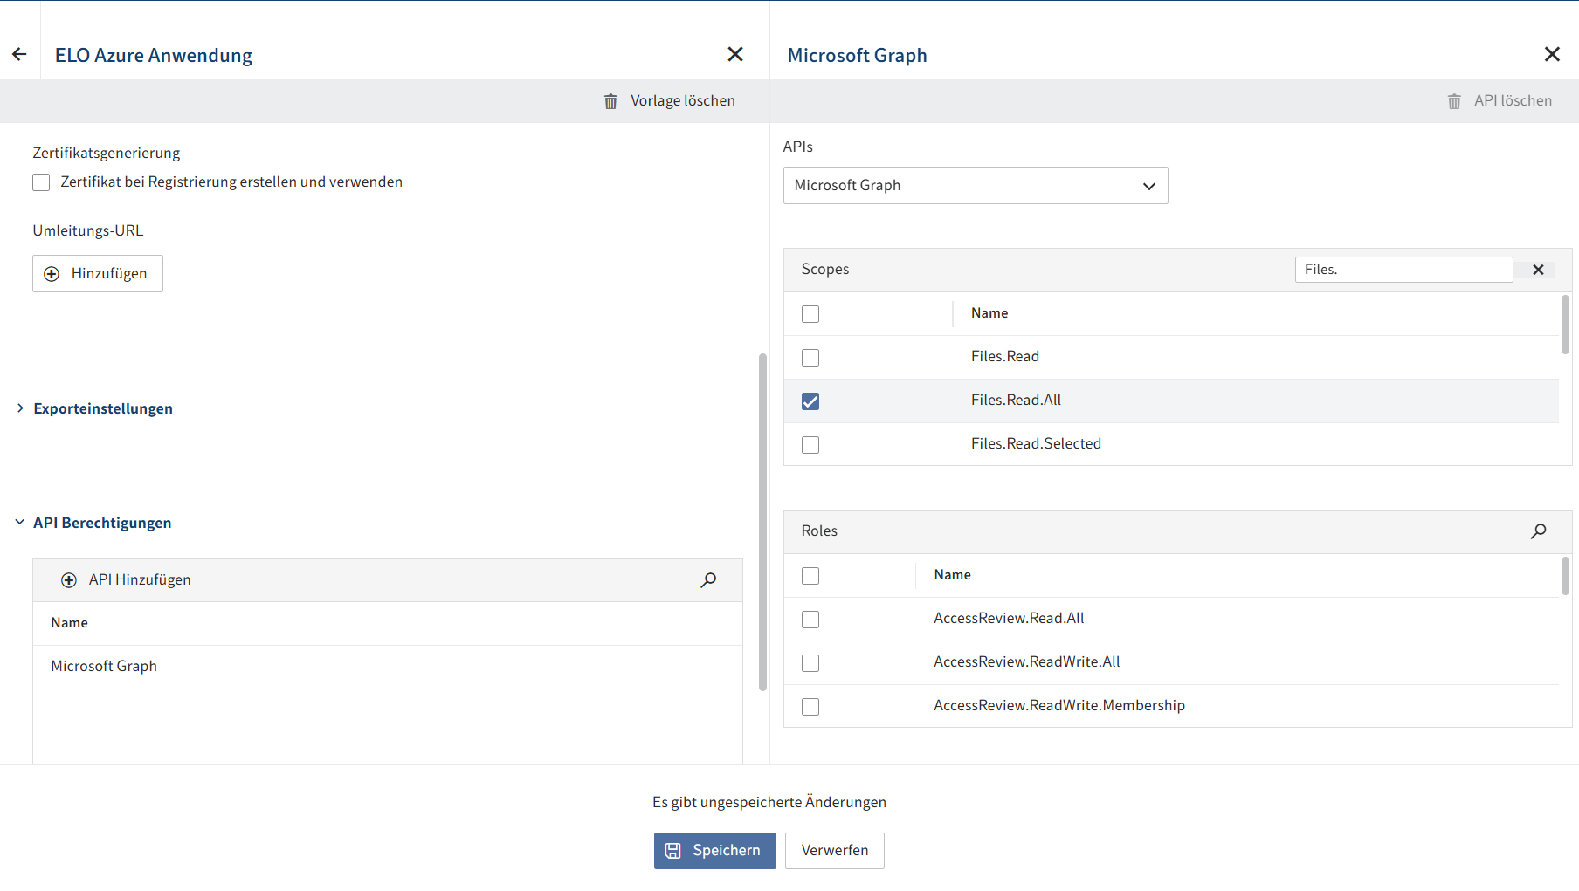Click the AccessReview.Read.All role name
1579x891 pixels.
coord(1009,619)
